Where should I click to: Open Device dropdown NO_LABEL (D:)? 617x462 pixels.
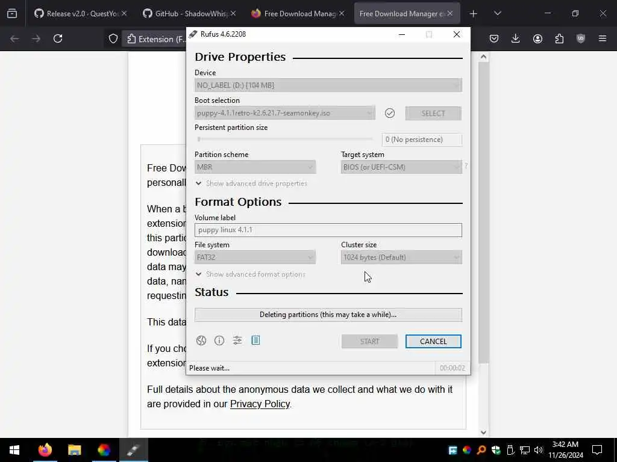click(328, 85)
